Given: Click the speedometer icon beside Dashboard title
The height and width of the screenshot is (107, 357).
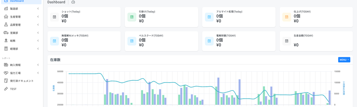Looking at the screenshot, I should click(73, 2).
